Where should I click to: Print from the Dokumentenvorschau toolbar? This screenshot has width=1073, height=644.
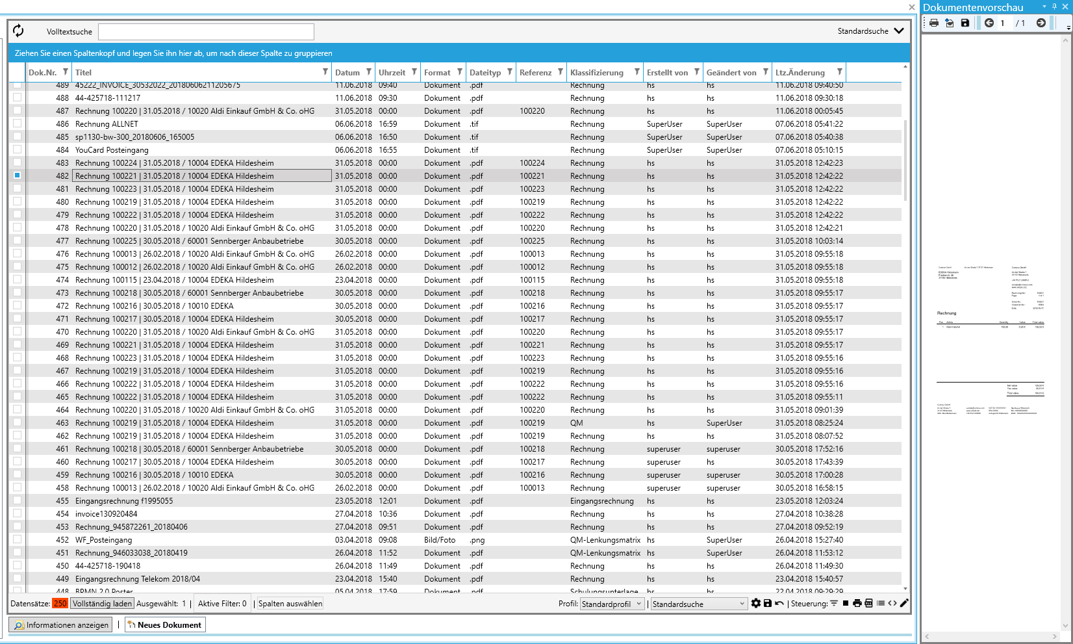pos(934,23)
